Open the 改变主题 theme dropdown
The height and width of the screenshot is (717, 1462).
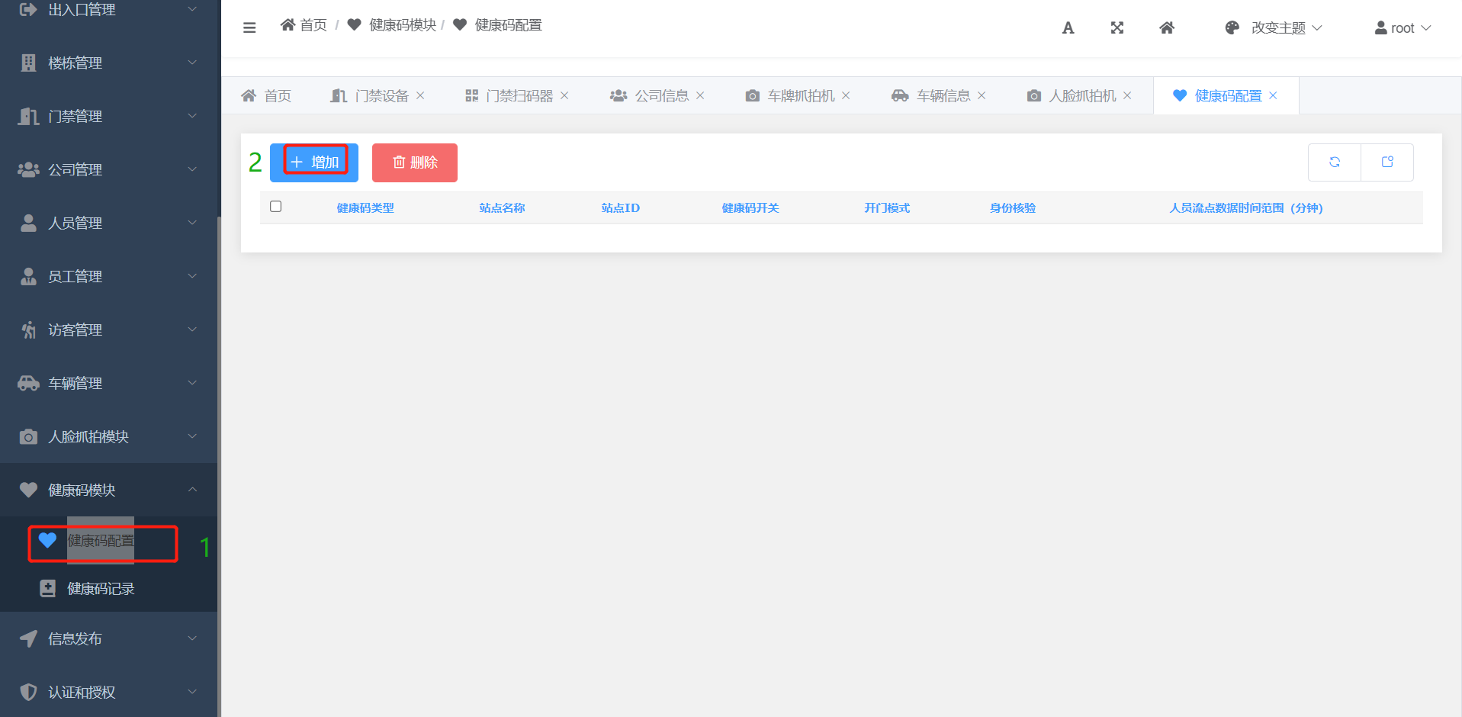pos(1274,28)
